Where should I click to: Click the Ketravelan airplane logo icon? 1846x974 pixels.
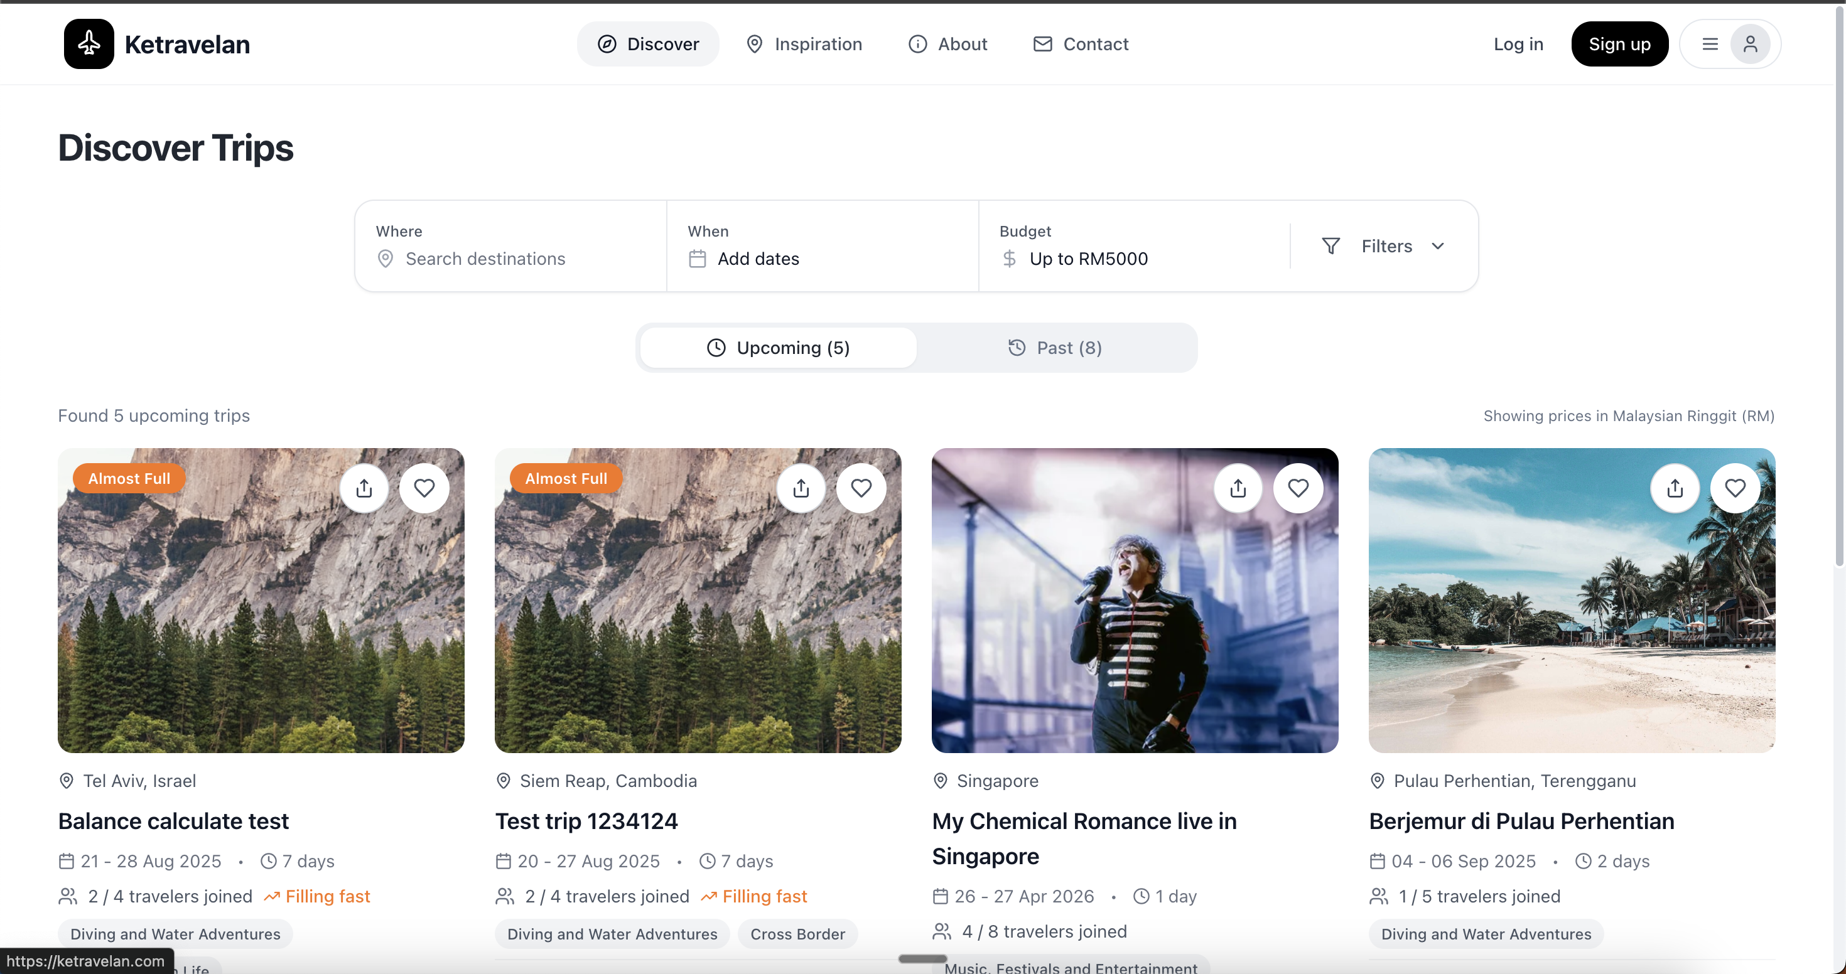[x=89, y=44]
